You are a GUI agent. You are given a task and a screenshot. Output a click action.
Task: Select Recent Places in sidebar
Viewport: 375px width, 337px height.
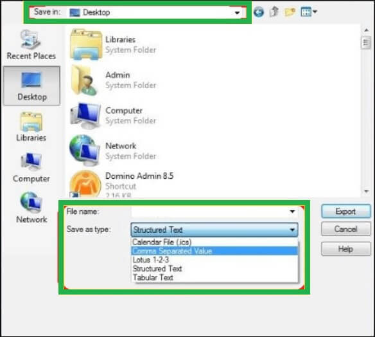31,45
